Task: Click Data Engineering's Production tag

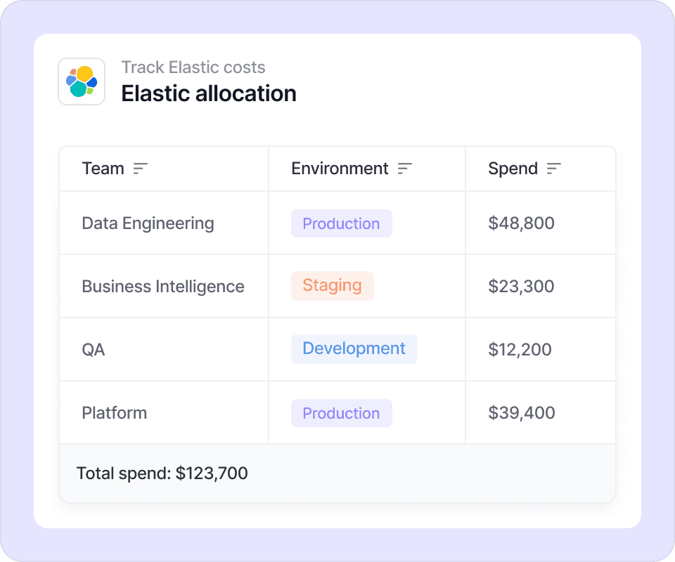Action: [x=341, y=223]
